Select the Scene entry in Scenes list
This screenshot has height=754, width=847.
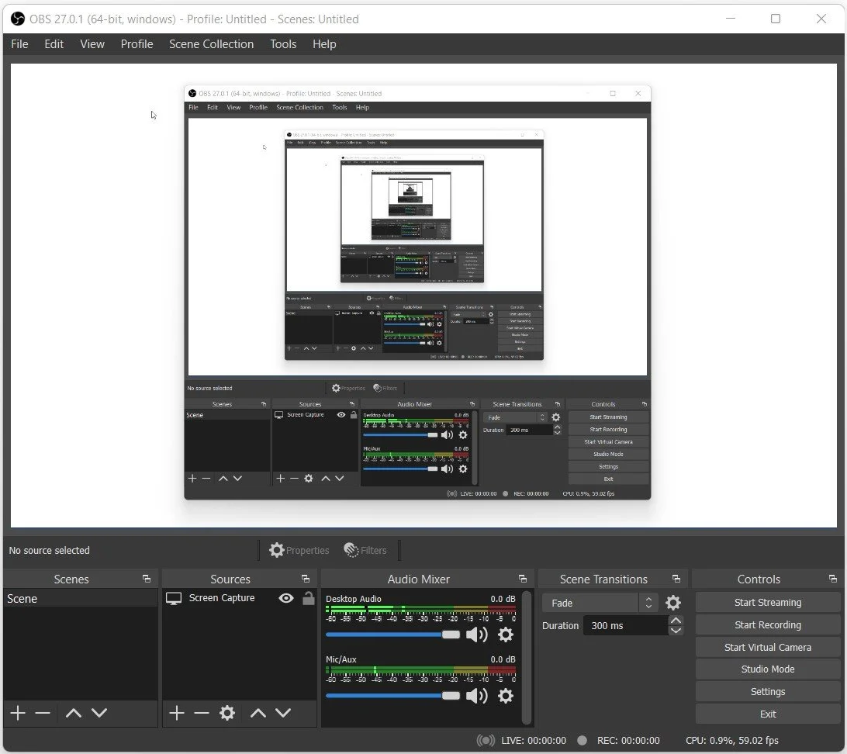[x=81, y=598]
